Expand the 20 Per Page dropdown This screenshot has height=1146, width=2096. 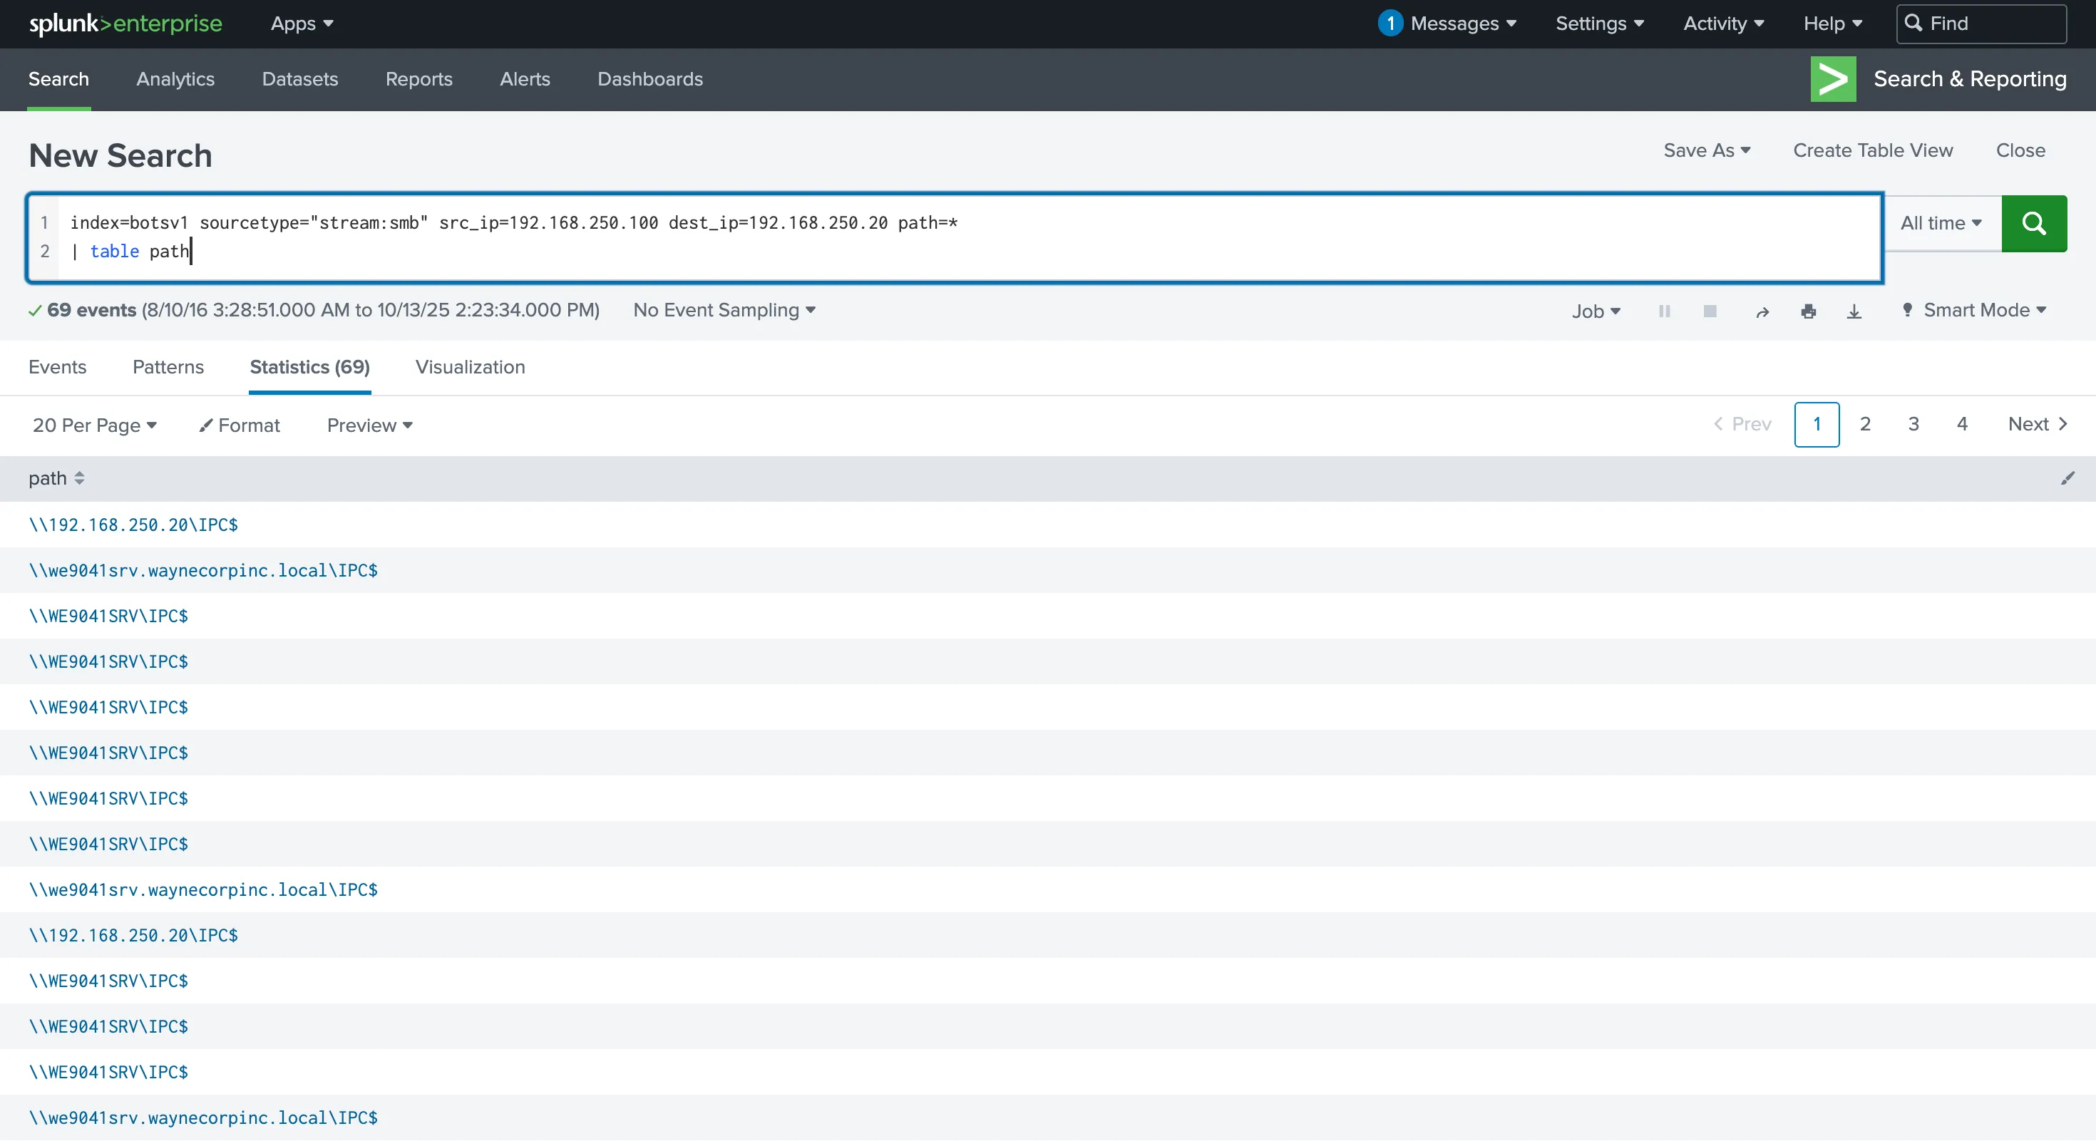tap(94, 425)
